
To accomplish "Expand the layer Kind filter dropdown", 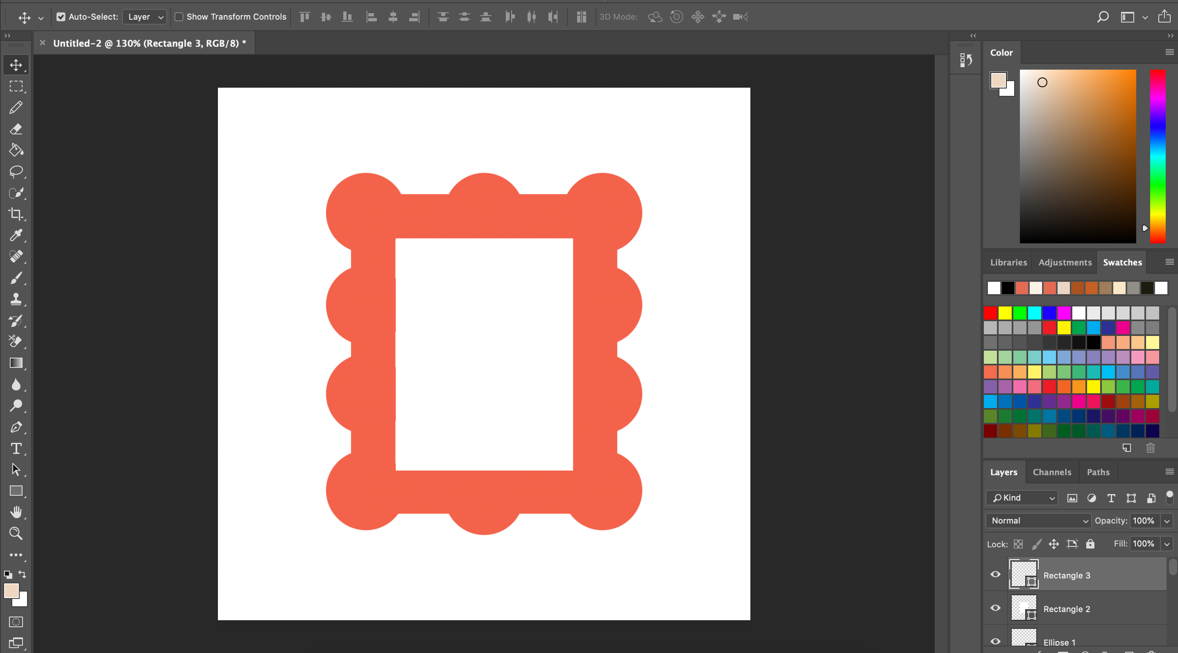I will (x=1022, y=497).
